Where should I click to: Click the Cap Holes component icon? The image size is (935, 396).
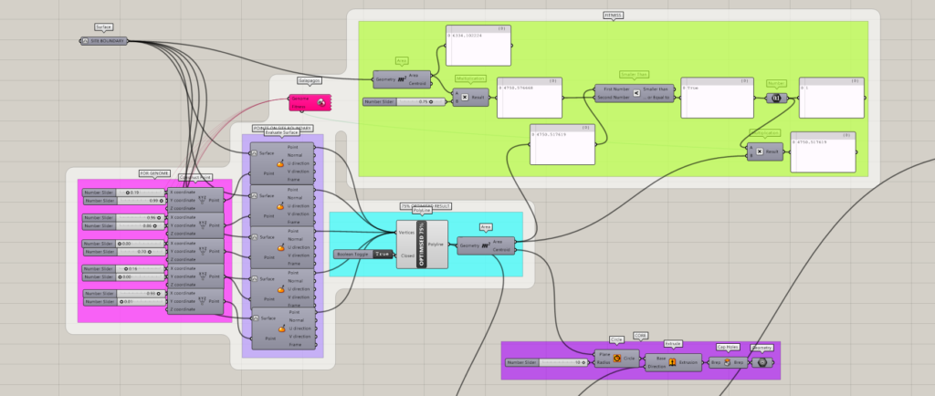[728, 362]
